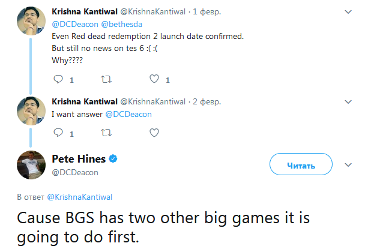The height and width of the screenshot is (249, 371).
Task: Open @DCDeacon mention in 'I want answer' tweet
Action: pos(128,114)
